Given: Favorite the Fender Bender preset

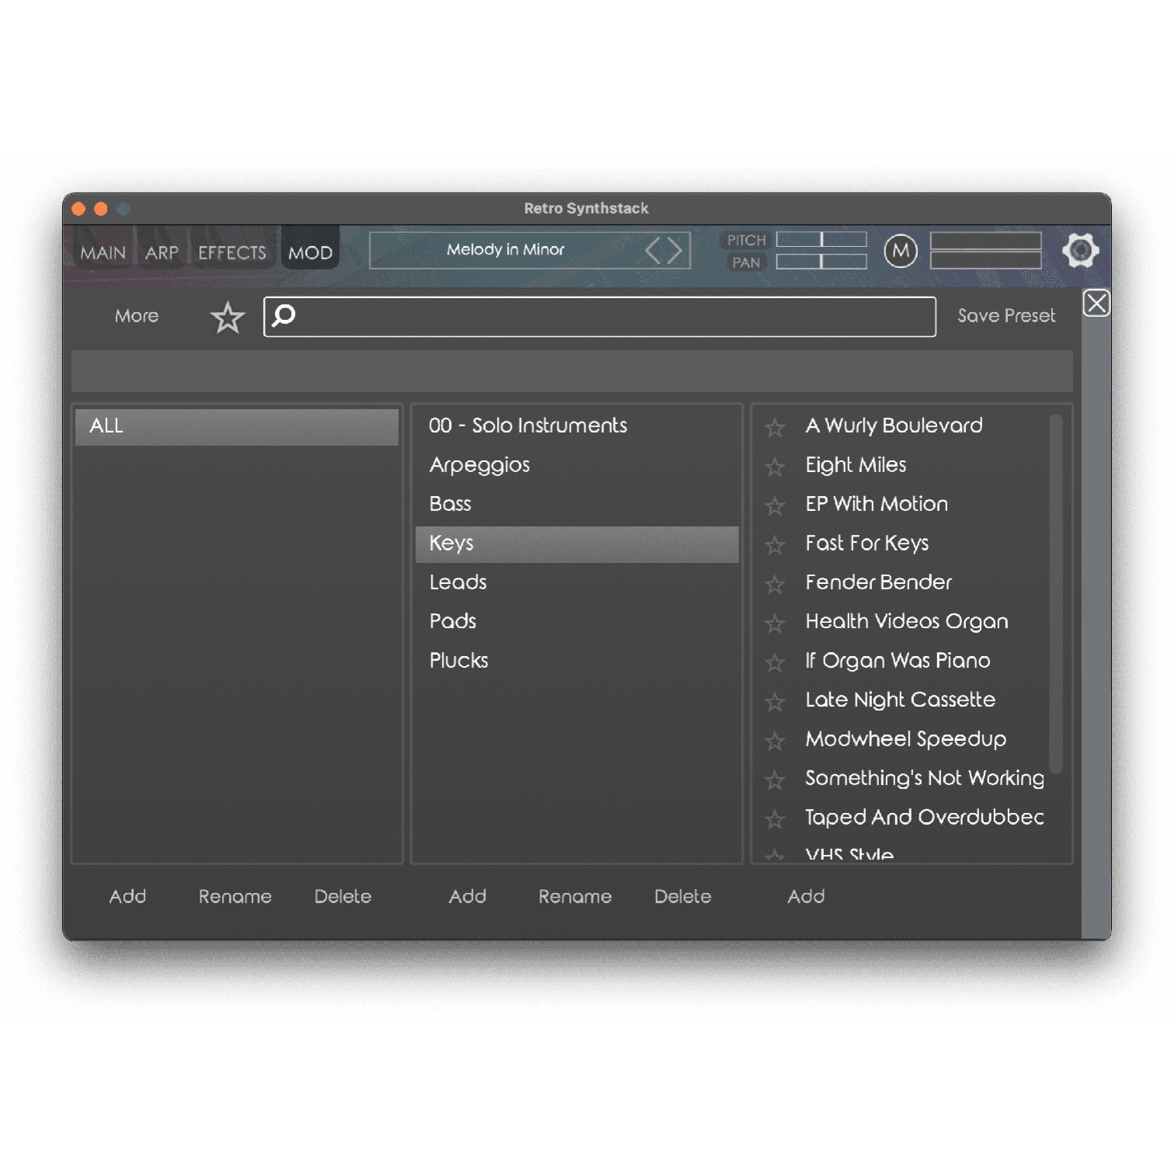Looking at the screenshot, I should click(x=774, y=584).
